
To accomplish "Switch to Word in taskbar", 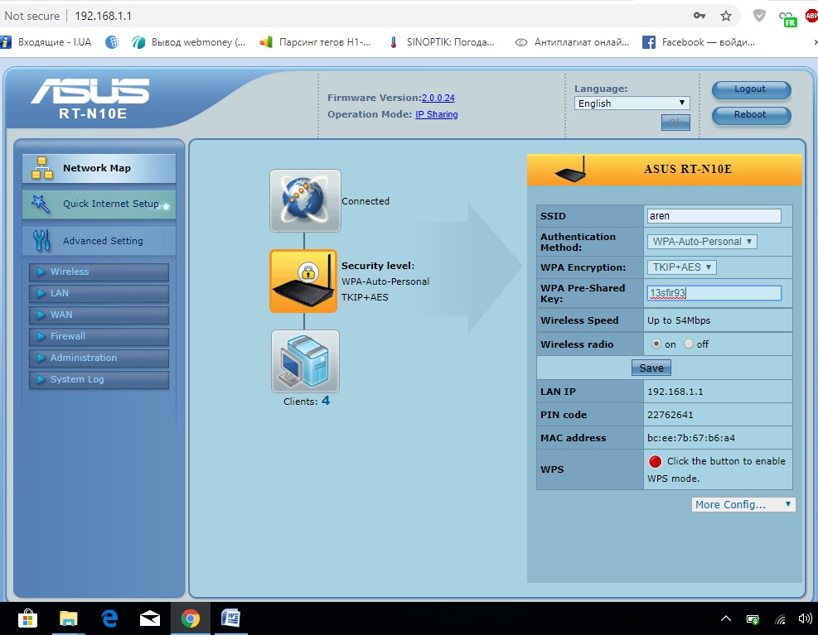I will (230, 618).
